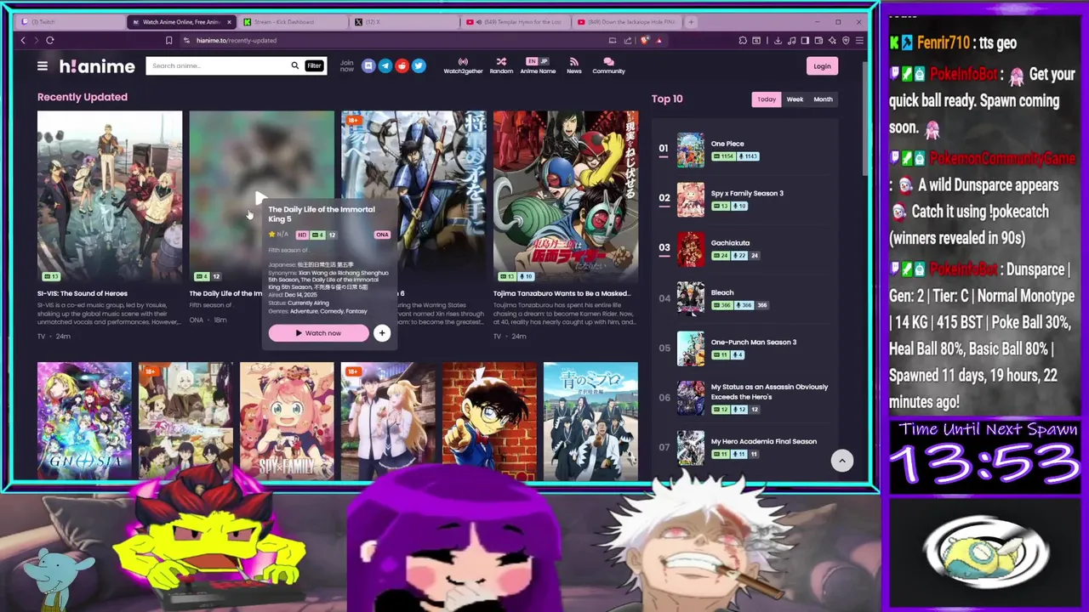Open the browser downloads icon
1089x612 pixels.
pos(778,40)
